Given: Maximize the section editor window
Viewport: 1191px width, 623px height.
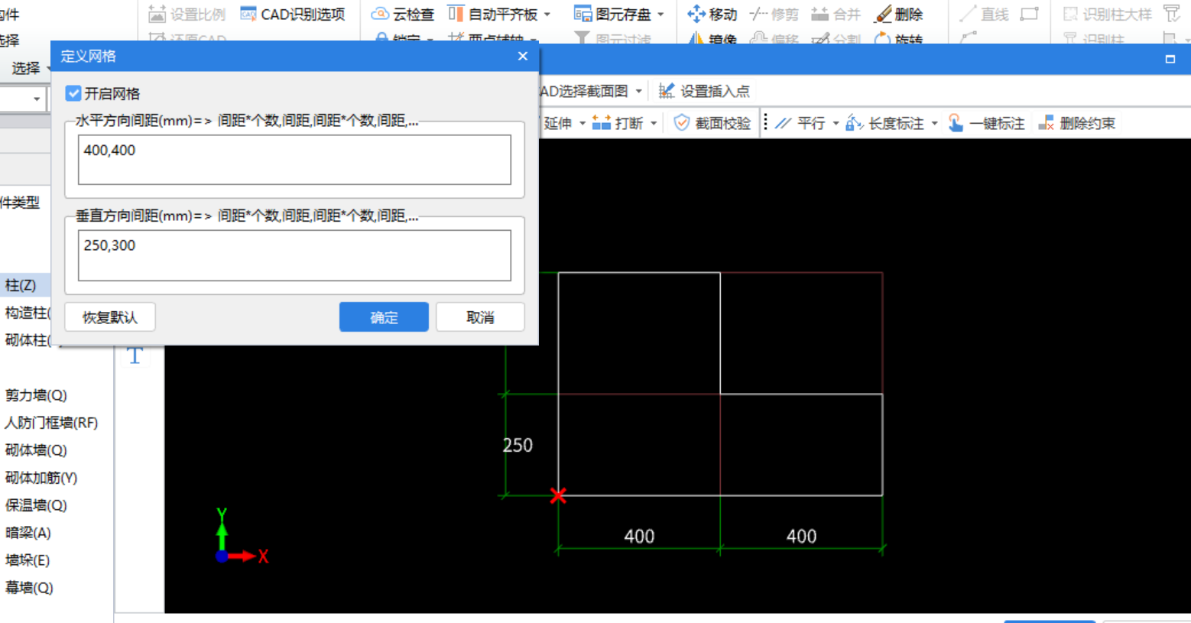Looking at the screenshot, I should point(1170,59).
